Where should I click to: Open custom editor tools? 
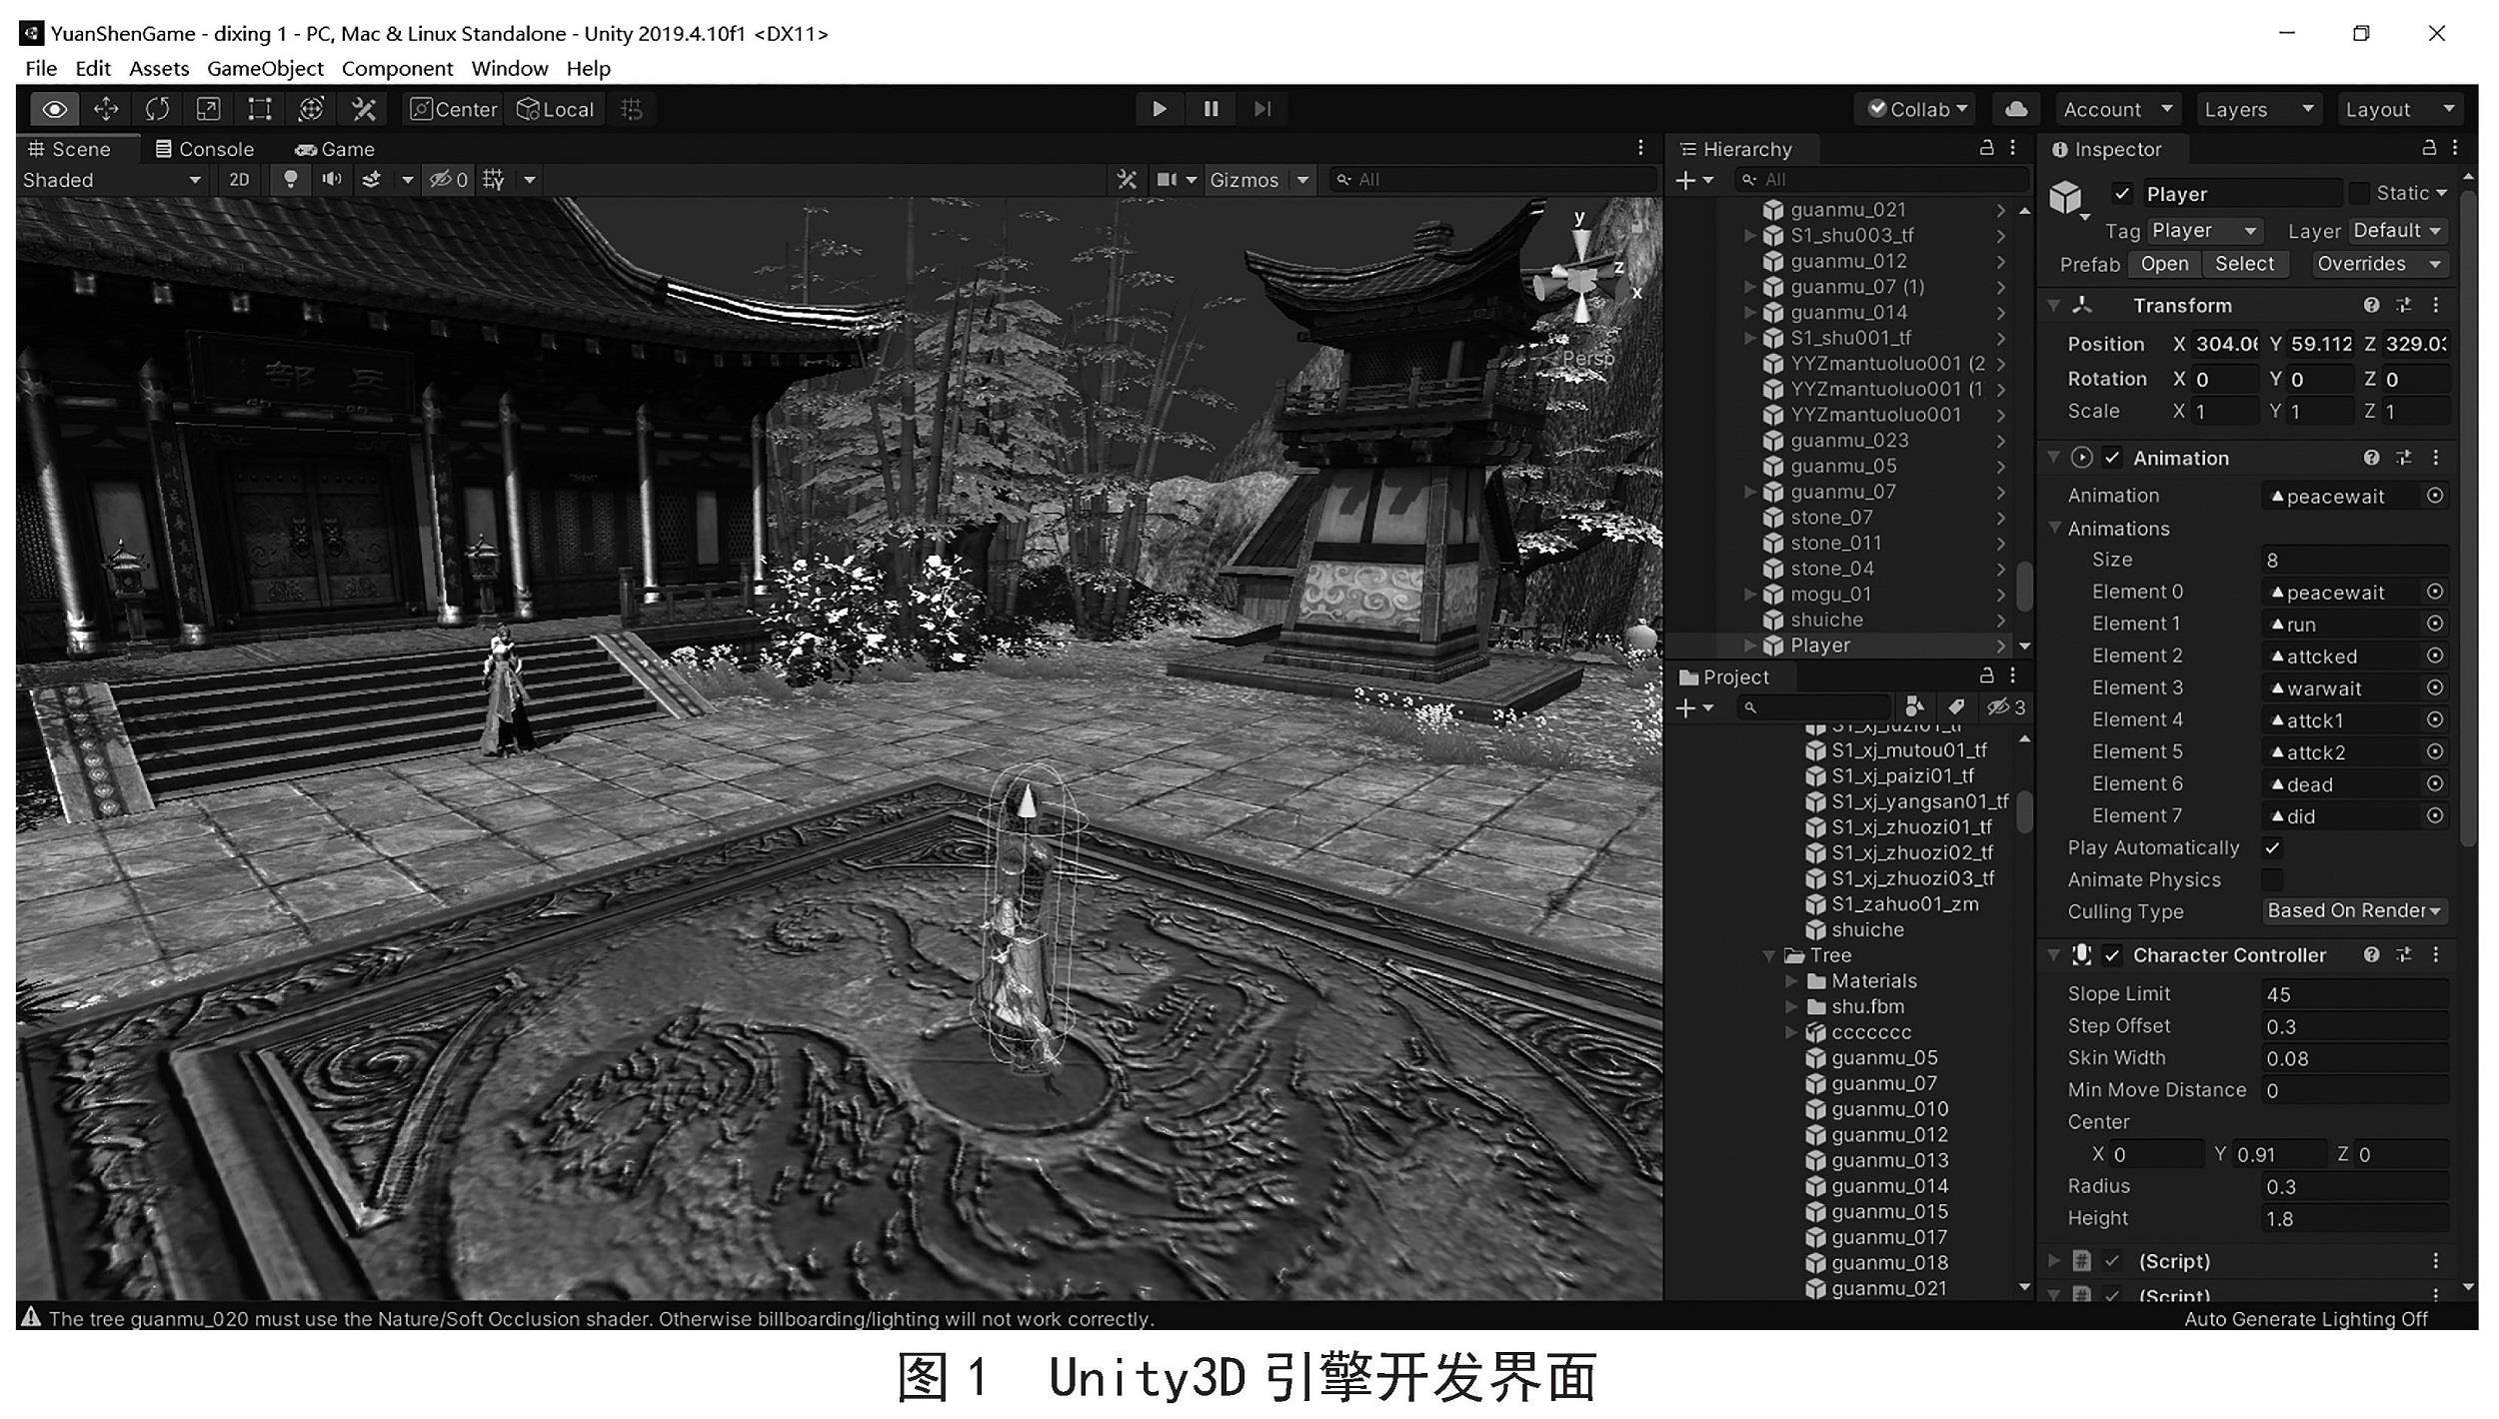point(363,109)
